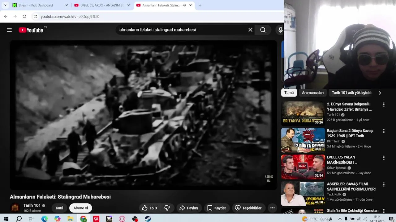Open the tab search dropdown arrow
Viewport: 396px width, 222px height.
(5, 5)
